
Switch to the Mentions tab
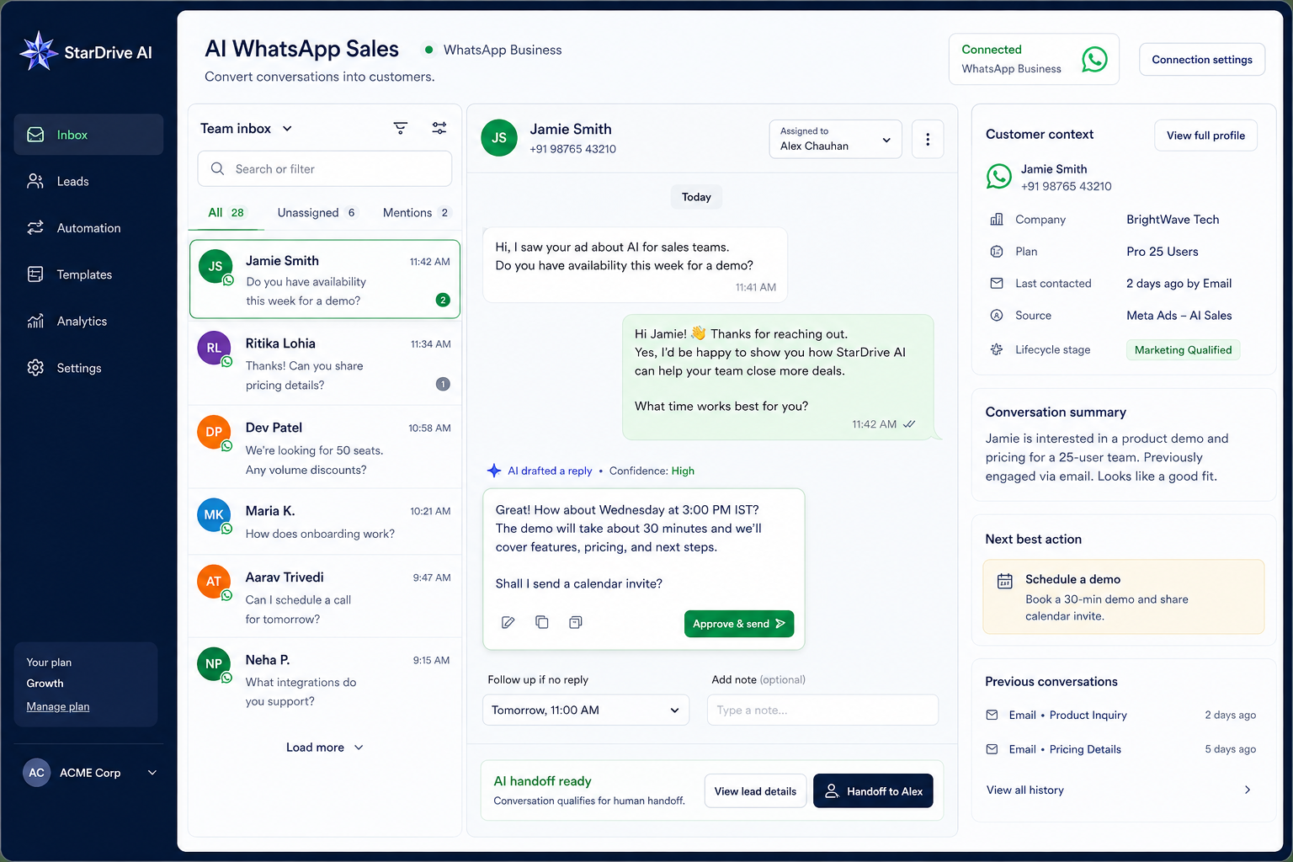(417, 213)
